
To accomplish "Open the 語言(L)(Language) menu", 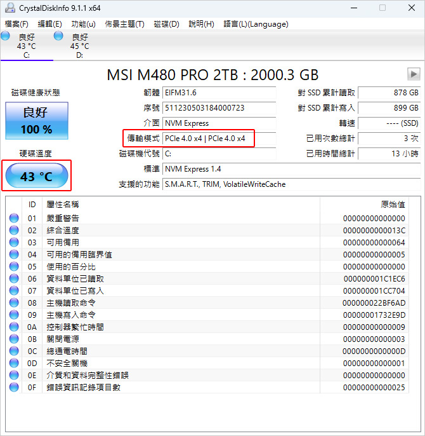I will (x=256, y=24).
